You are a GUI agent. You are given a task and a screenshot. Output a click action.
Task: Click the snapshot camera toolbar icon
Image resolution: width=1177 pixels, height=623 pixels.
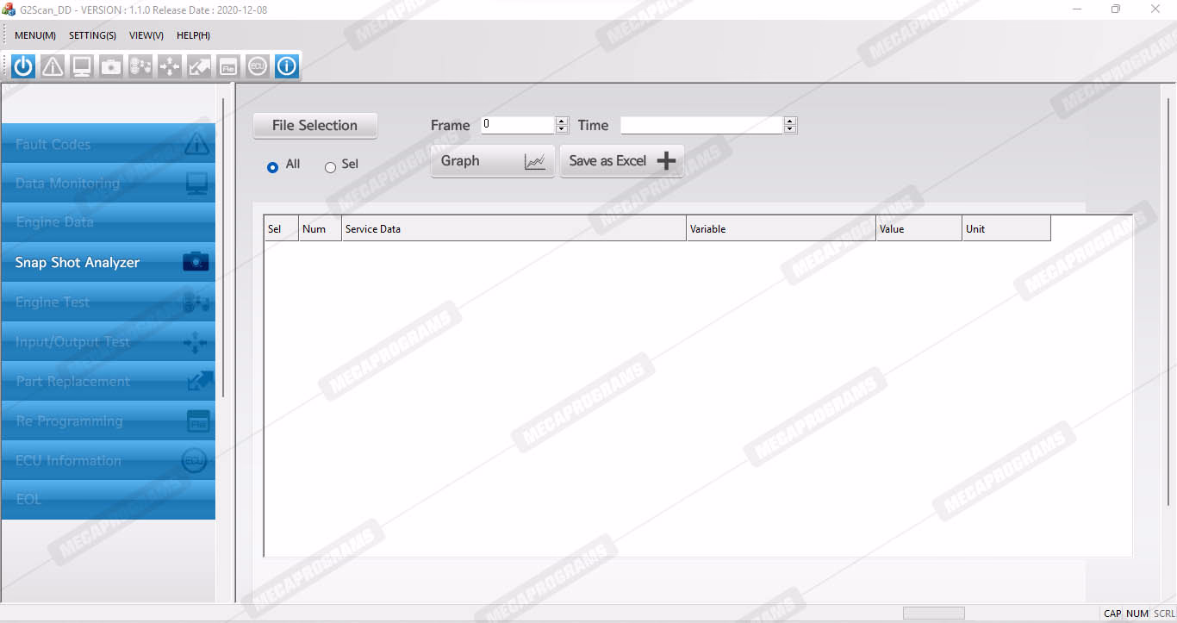pos(111,66)
